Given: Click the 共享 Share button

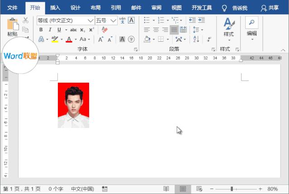Looking at the screenshot, I should point(270,8).
